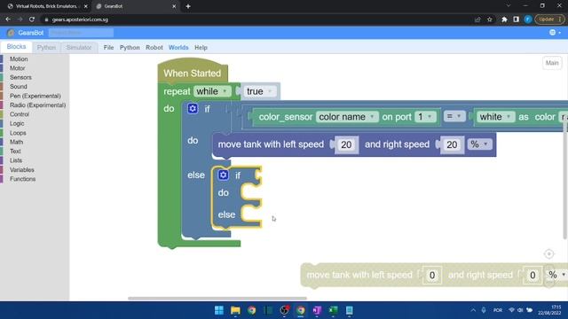Open the Pen (Experimental) category
This screenshot has height=319, width=568.
pos(35,96)
